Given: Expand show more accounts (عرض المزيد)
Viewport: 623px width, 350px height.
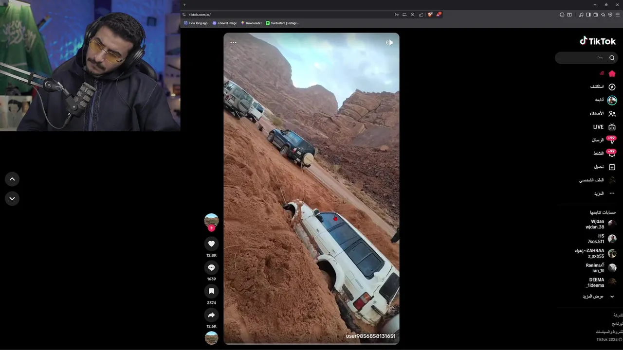Looking at the screenshot, I should tap(598, 297).
